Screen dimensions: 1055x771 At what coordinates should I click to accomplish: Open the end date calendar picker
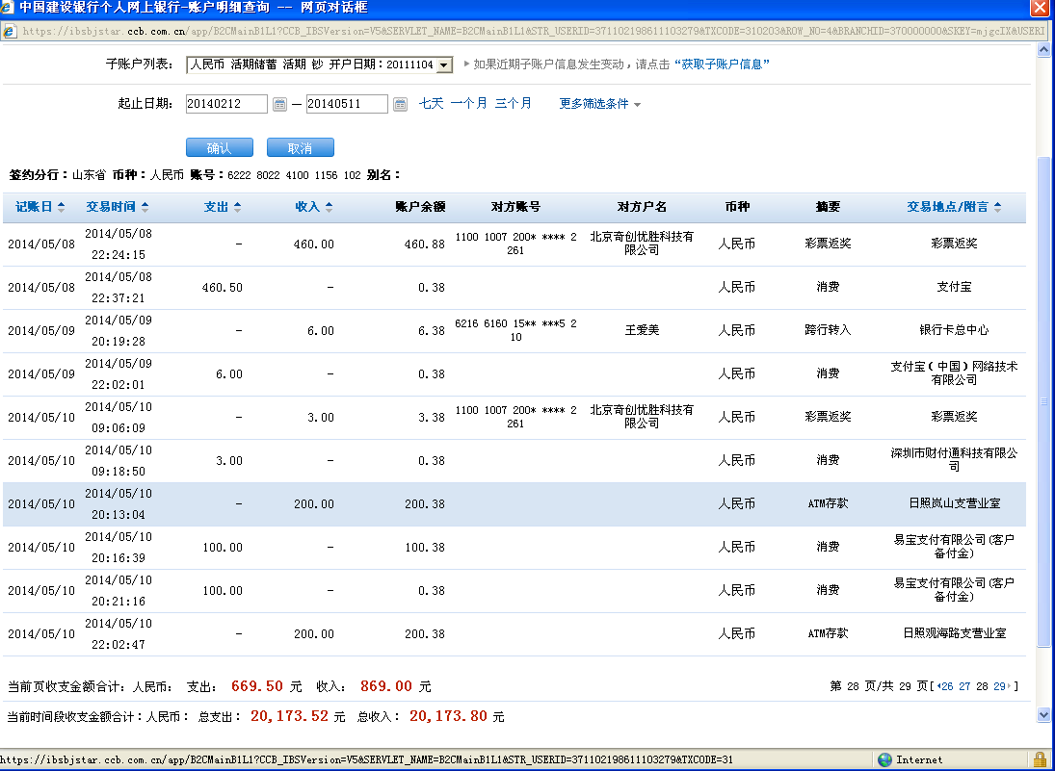tap(400, 104)
